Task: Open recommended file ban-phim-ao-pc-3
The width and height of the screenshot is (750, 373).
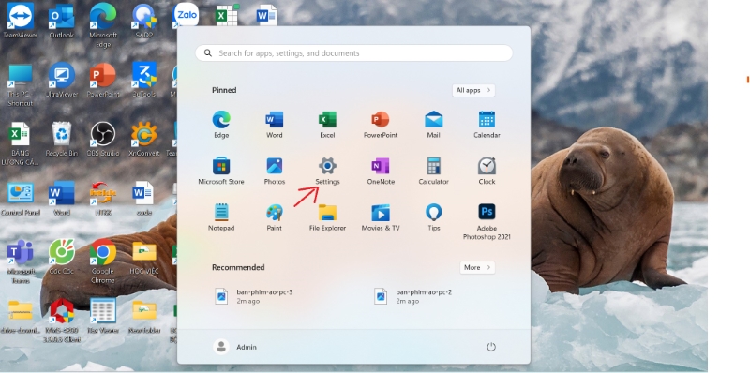Action: tap(253, 296)
